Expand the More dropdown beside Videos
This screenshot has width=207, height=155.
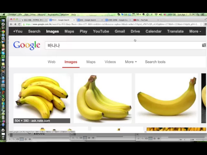[131, 62]
